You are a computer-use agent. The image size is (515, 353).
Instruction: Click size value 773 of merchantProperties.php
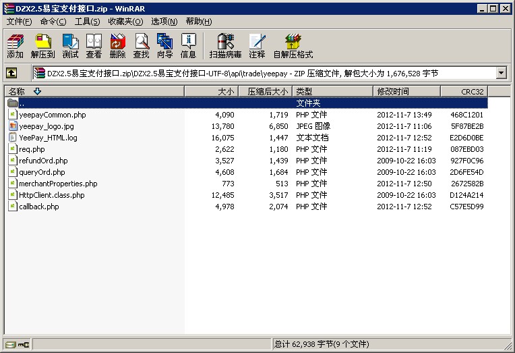pos(229,184)
